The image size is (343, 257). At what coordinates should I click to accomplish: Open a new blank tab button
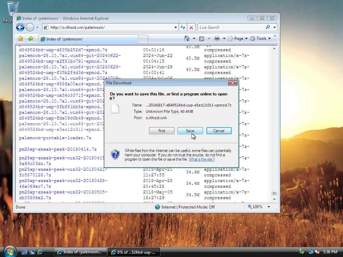coord(143,39)
